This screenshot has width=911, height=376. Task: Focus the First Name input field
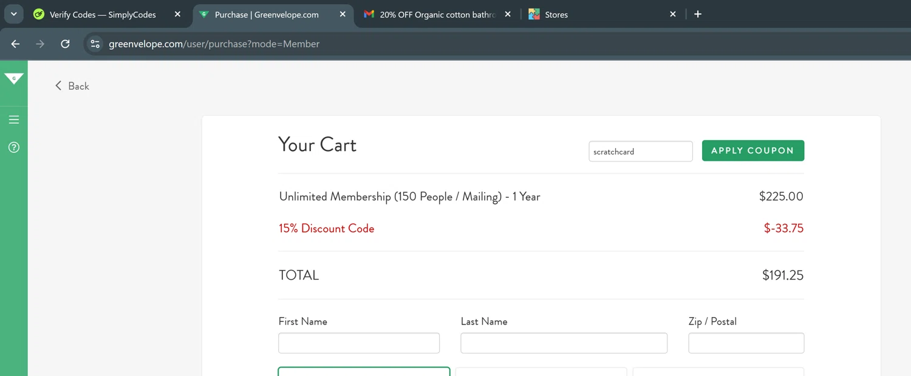coord(358,343)
